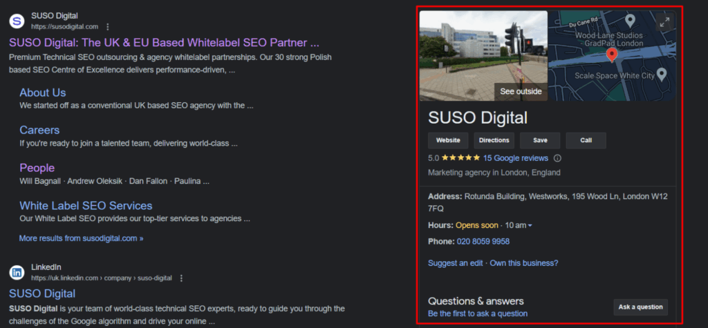Click the Opens soon hours text
Image resolution: width=708 pixels, height=328 pixels.
click(x=477, y=225)
